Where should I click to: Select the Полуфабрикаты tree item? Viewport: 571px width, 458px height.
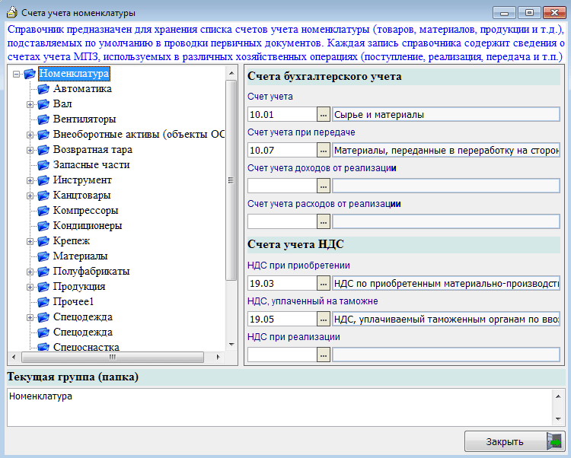[91, 272]
